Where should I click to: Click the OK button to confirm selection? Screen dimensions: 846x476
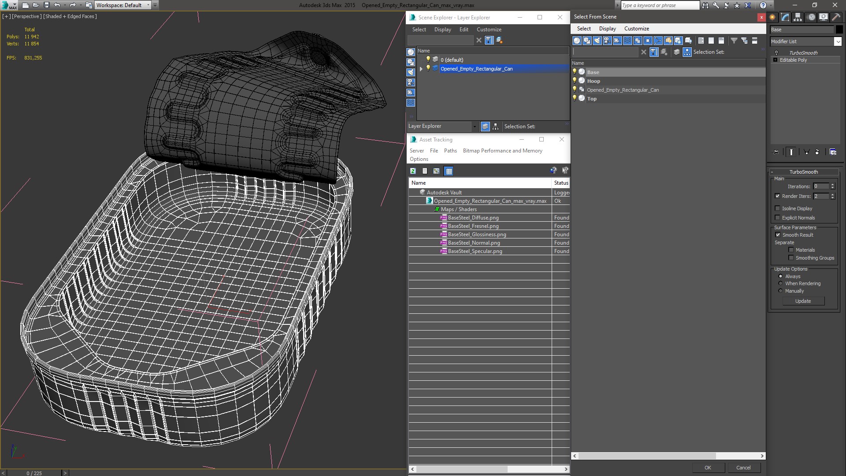[x=707, y=467]
